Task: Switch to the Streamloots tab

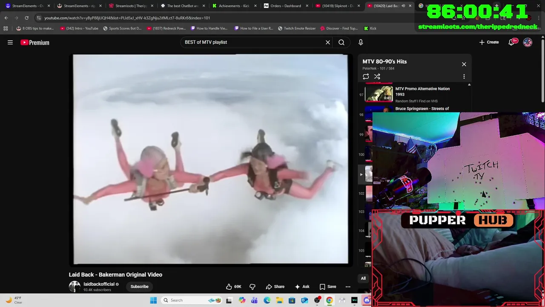Action: 130,6
